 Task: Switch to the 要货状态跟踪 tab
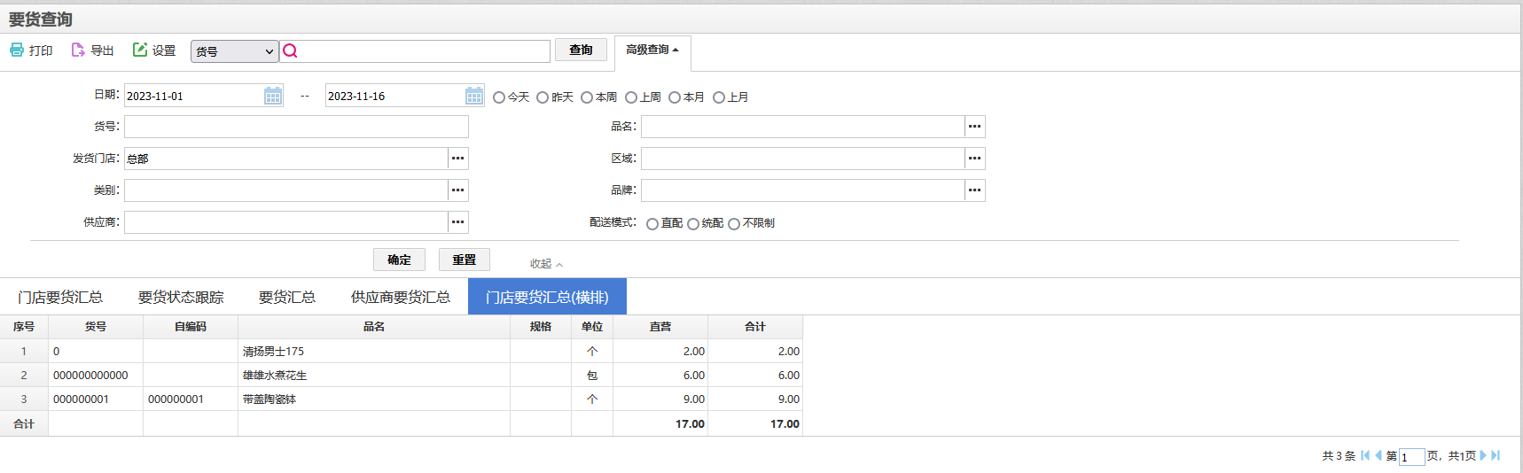point(181,298)
